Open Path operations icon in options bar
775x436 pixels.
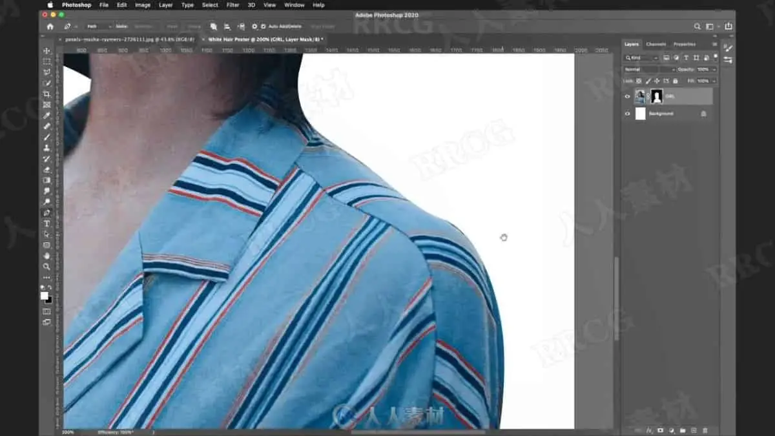click(x=214, y=26)
